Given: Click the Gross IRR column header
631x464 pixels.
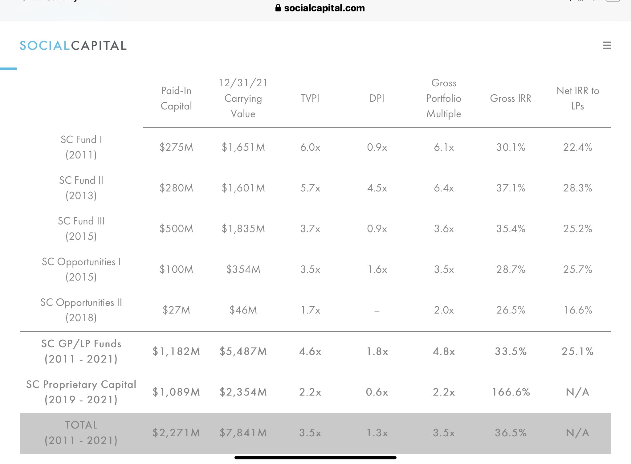Looking at the screenshot, I should [511, 98].
